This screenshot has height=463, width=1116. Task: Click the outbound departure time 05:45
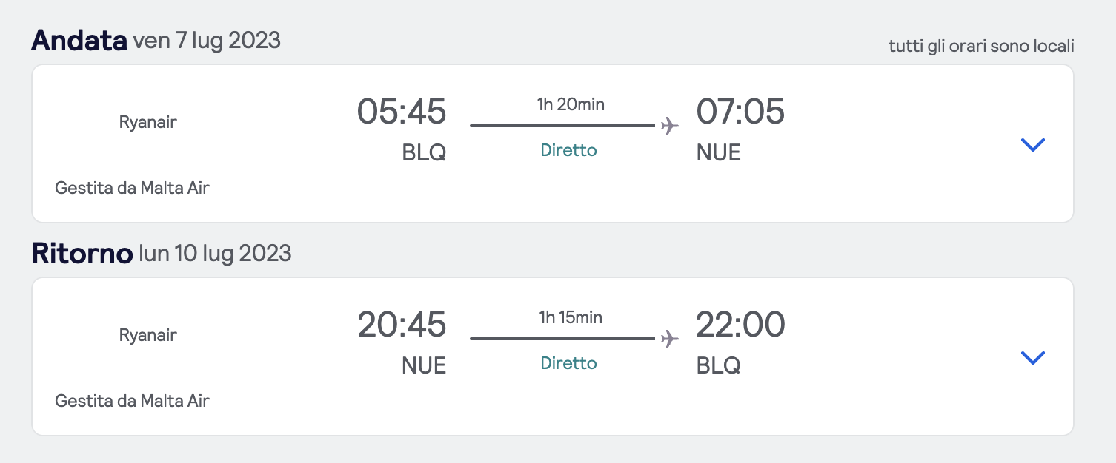tap(402, 112)
